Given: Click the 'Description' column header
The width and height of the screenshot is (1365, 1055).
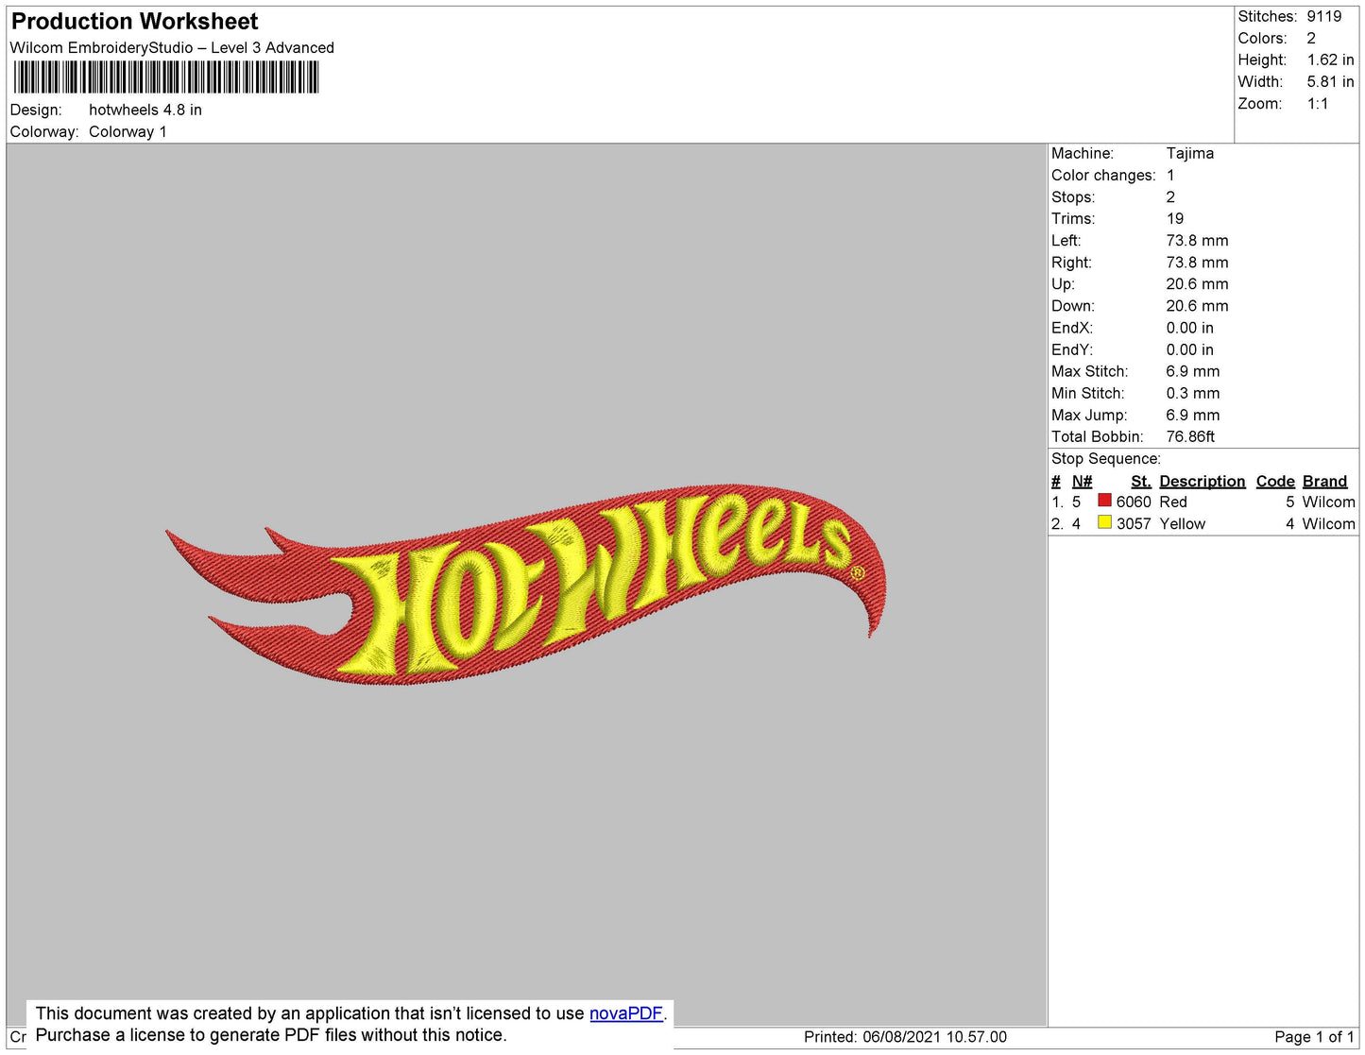Looking at the screenshot, I should pos(1202,481).
